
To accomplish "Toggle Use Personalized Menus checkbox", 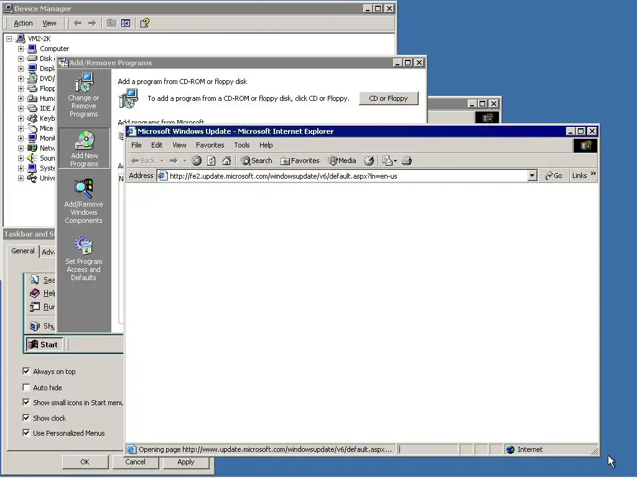I will [x=26, y=433].
